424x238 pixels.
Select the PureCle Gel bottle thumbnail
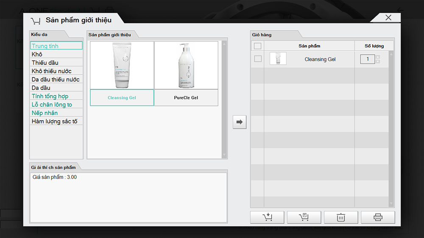point(186,65)
